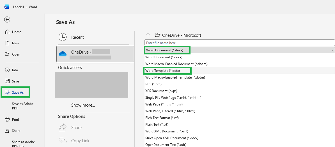
Task: Pick PDF (*.pdf) file type
Action: click(240, 84)
